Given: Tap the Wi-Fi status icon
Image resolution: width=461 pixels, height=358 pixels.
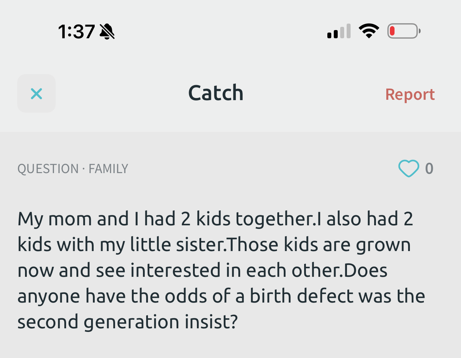Looking at the screenshot, I should [x=369, y=31].
